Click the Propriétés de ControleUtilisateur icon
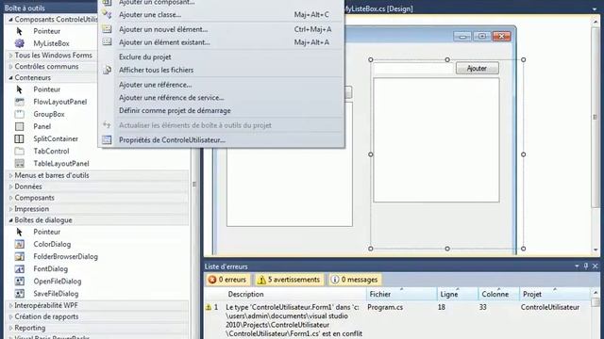This screenshot has height=339, width=604. click(x=107, y=140)
